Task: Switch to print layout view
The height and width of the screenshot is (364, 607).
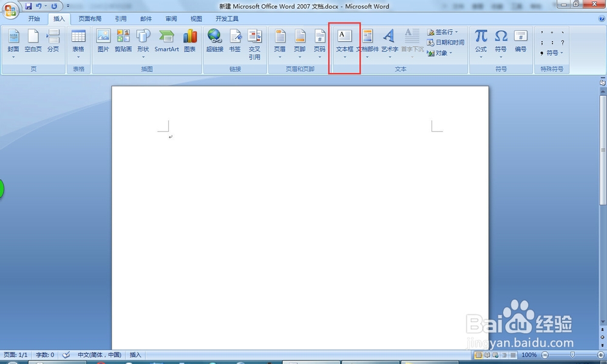Action: click(478, 355)
